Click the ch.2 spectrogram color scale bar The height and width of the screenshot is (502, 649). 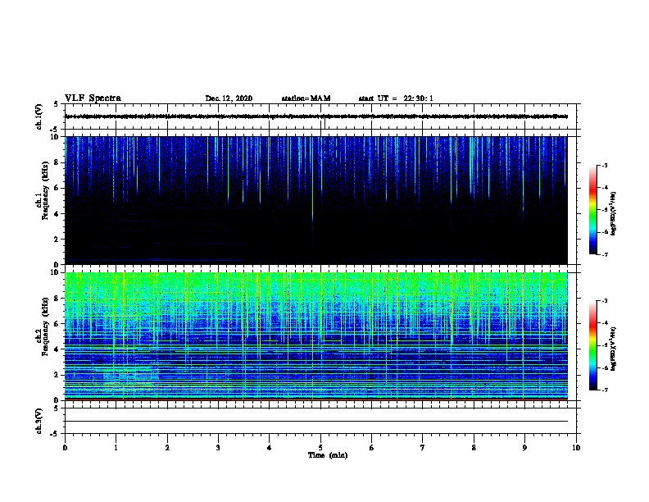(593, 345)
